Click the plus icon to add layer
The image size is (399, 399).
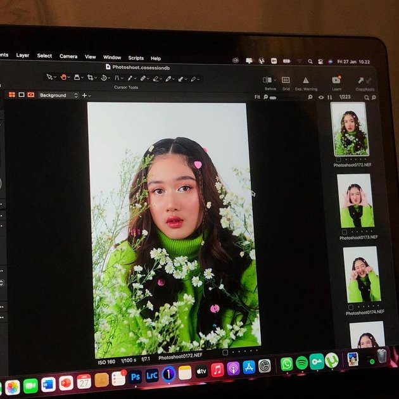click(x=84, y=96)
